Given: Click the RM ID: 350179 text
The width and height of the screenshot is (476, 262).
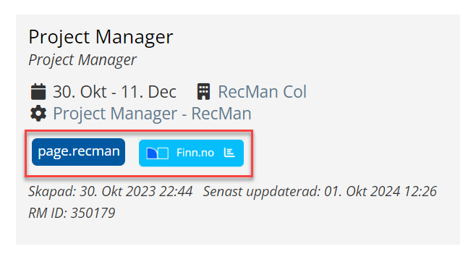Looking at the screenshot, I should [72, 213].
